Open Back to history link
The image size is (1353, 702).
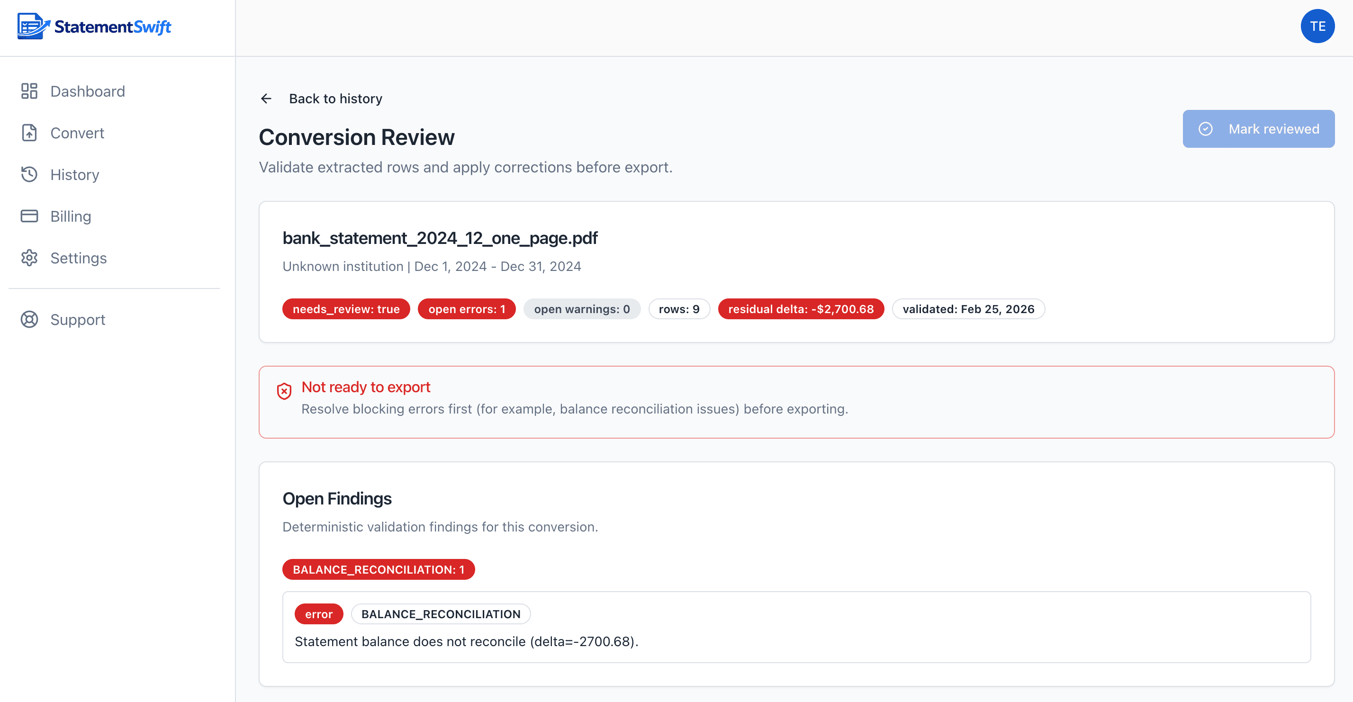(x=335, y=98)
